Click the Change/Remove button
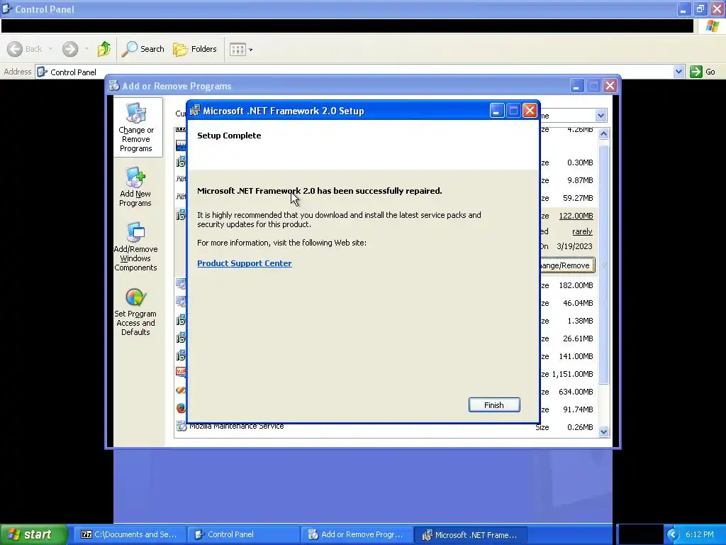Image resolution: width=726 pixels, height=545 pixels. click(566, 265)
